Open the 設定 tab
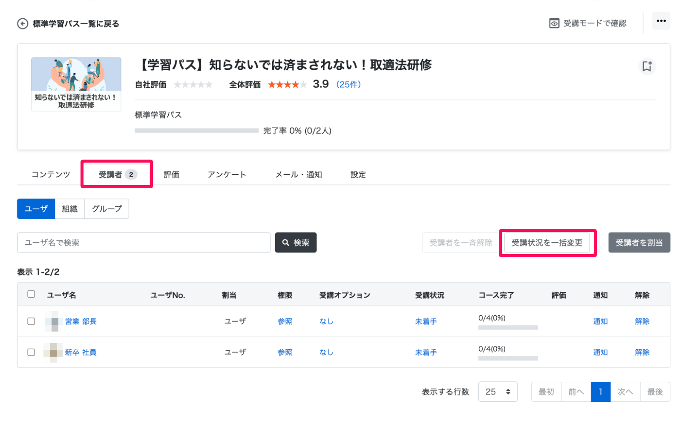Viewport: 688px width, 432px height. tap(358, 175)
